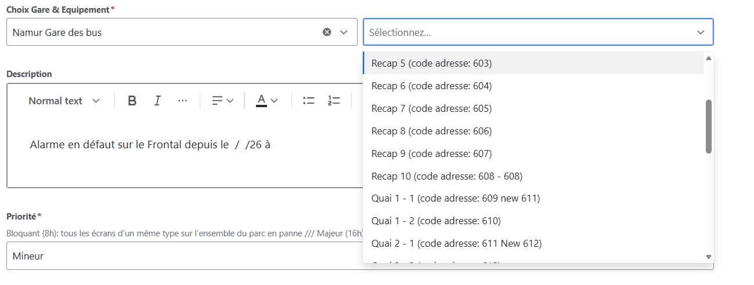The width and height of the screenshot is (754, 285).
Task: Choose Quai 1 - 2 (code adresse: 610)
Action: pyautogui.click(x=533, y=221)
